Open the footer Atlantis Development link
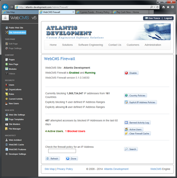This screenshot has width=177, height=178. click(116, 169)
